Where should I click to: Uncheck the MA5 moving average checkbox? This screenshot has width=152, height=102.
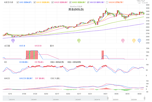coord(18,2)
